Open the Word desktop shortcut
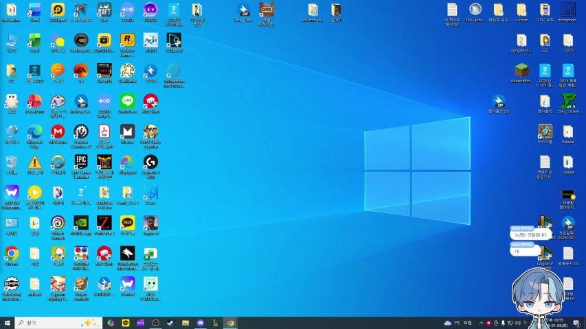This screenshot has height=329, width=586. point(34,10)
